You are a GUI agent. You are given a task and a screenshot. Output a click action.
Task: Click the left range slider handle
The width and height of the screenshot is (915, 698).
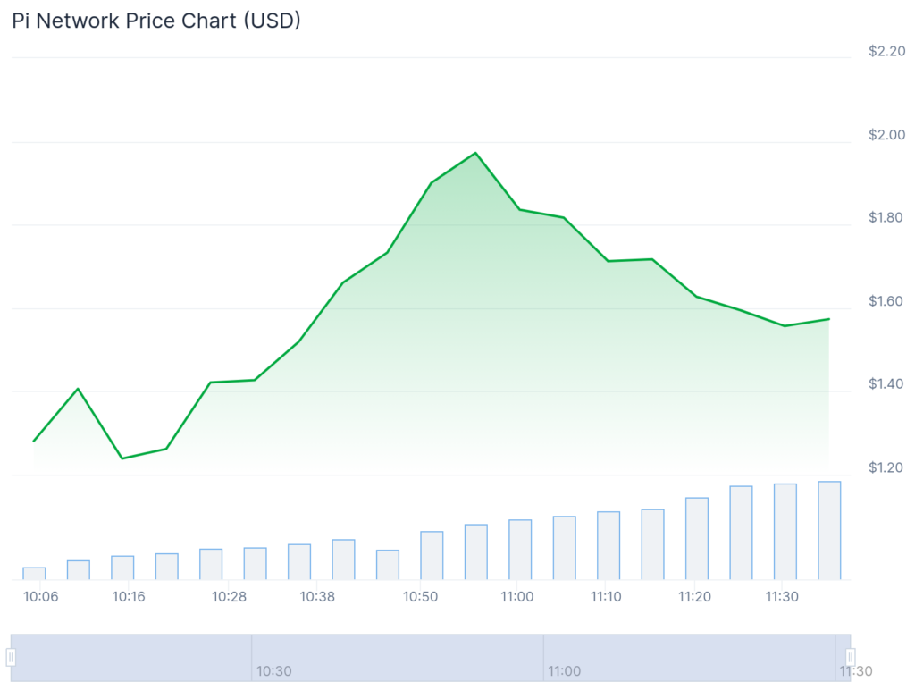tap(11, 657)
